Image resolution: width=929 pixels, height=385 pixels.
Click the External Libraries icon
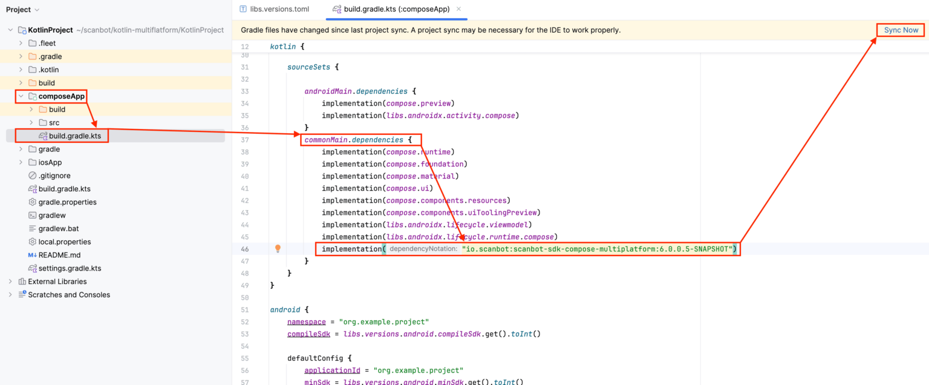click(22, 281)
